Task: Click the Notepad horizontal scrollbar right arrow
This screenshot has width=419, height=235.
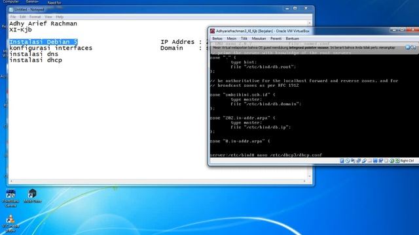Action: [304, 181]
